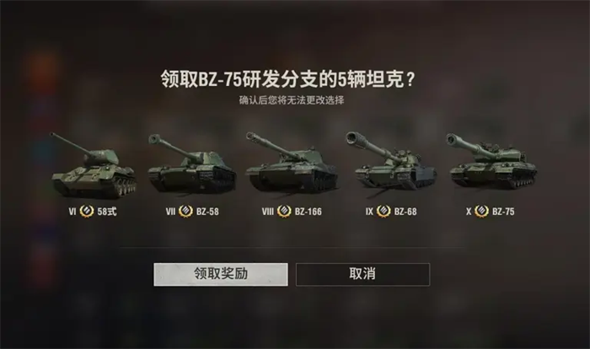Image resolution: width=590 pixels, height=349 pixels.
Task: Click the gold medal icon beside BZ-68
Action: point(383,212)
